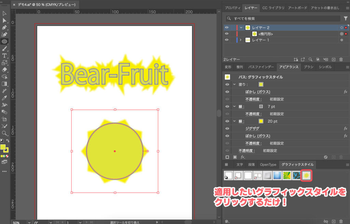Click the ジグザグ effect link
Image resolution: width=350 pixels, height=224 pixels.
click(252, 129)
